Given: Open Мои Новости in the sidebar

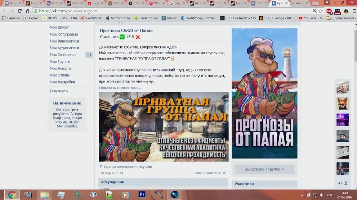Looking at the screenshot, I should 60,68.
